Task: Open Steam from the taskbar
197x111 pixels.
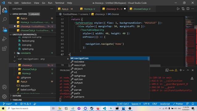Action: pyautogui.click(x=92, y=108)
